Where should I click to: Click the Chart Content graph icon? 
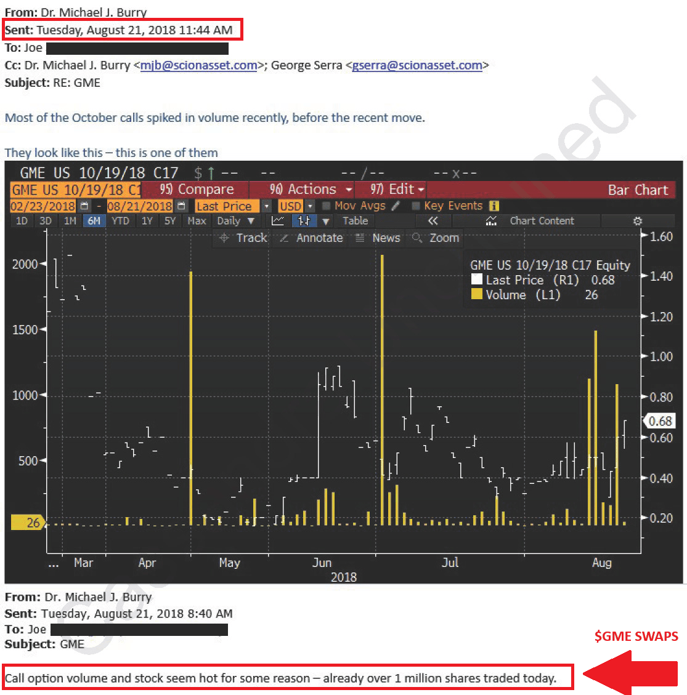pyautogui.click(x=491, y=221)
